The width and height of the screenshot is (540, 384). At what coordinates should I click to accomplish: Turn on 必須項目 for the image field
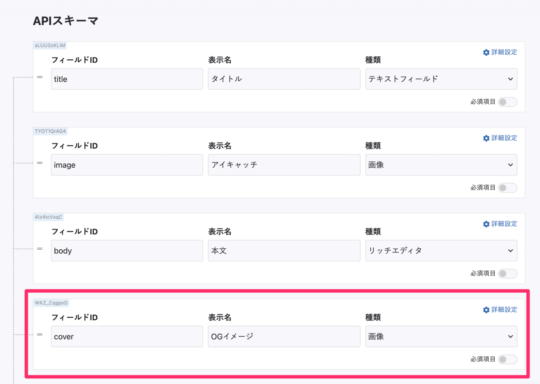tap(507, 187)
